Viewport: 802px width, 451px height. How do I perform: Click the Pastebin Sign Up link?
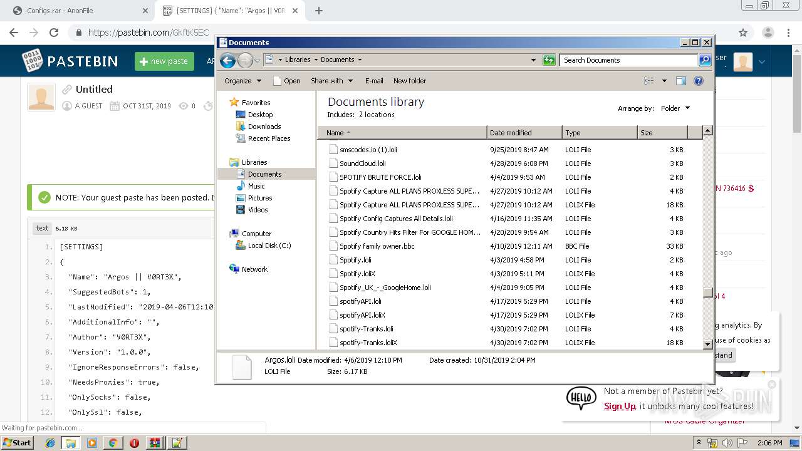[x=620, y=406]
